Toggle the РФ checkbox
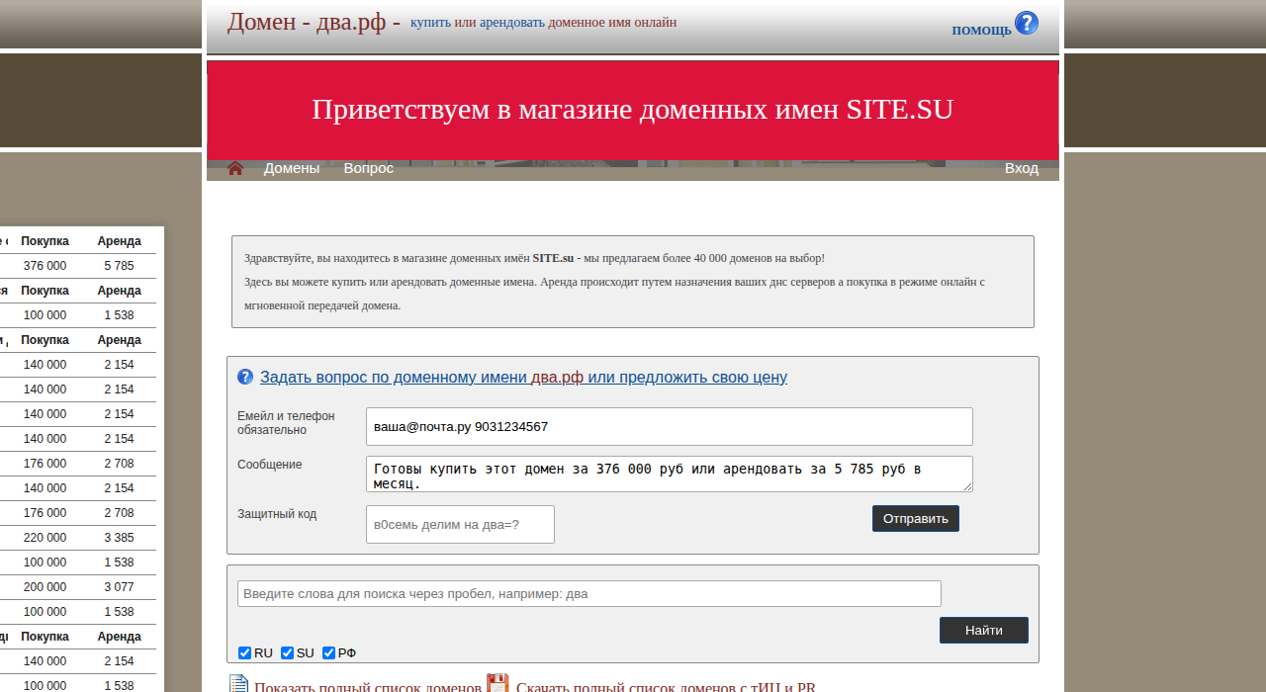The width and height of the screenshot is (1266, 692). pyautogui.click(x=328, y=652)
